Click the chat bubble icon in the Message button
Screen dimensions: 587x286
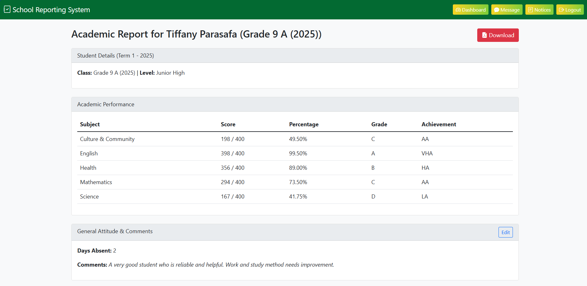pyautogui.click(x=496, y=10)
